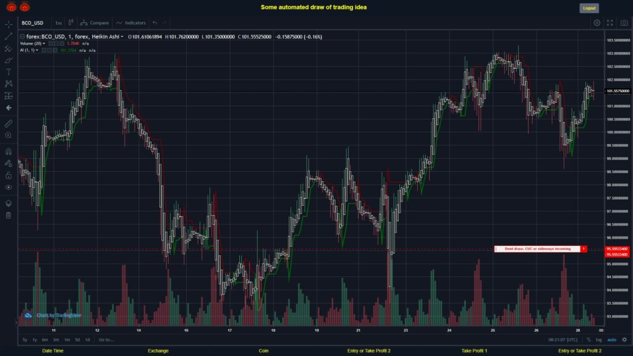633x356 pixels.
Task: Toggle percent scale mode
Action: coord(588,340)
